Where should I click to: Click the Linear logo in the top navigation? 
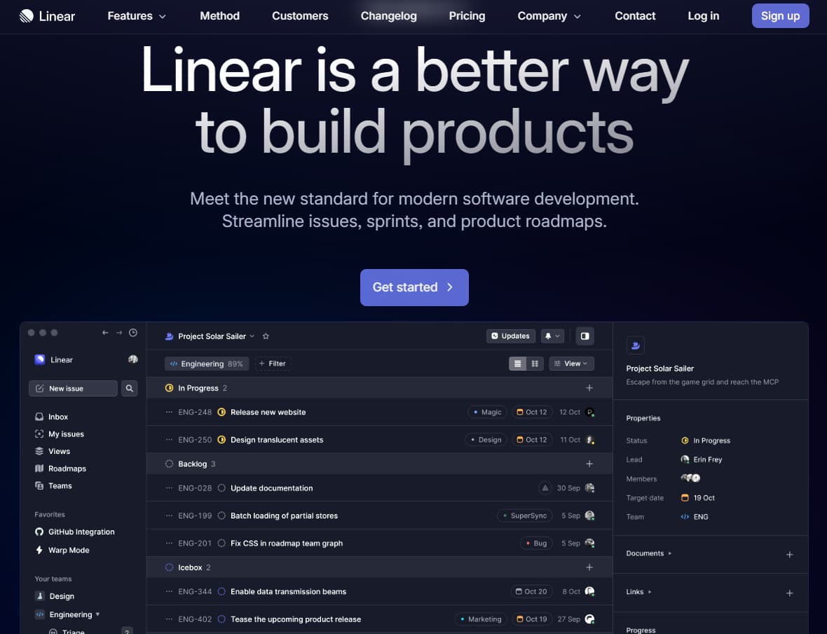[47, 16]
